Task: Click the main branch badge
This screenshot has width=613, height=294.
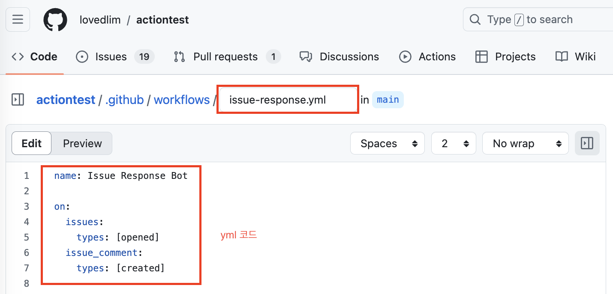Action: click(x=388, y=99)
